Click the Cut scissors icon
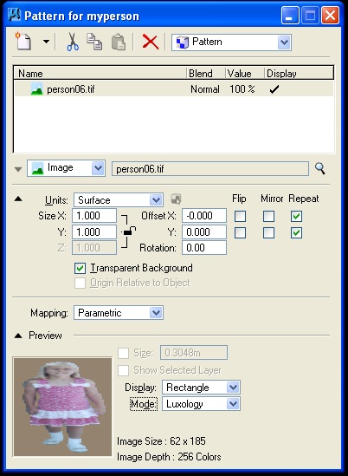This screenshot has width=348, height=476. coord(73,42)
